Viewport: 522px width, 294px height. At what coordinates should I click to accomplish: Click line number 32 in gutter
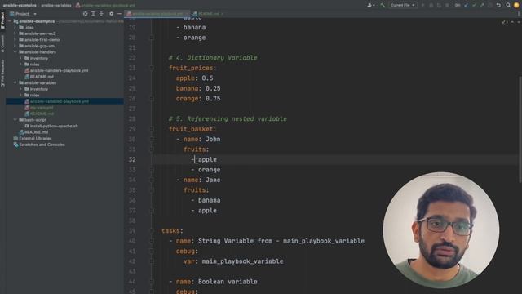pyautogui.click(x=132, y=160)
